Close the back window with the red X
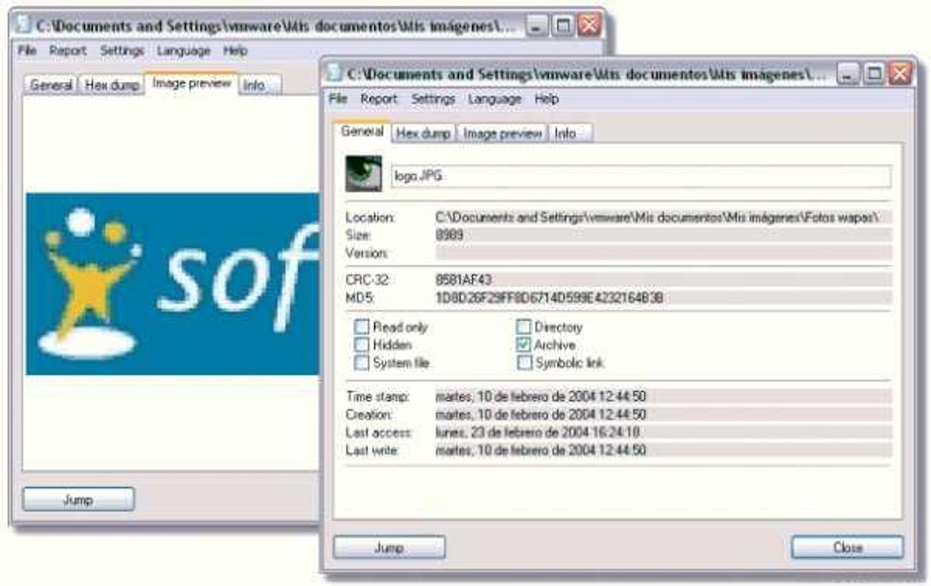The height and width of the screenshot is (586, 931). [x=589, y=25]
